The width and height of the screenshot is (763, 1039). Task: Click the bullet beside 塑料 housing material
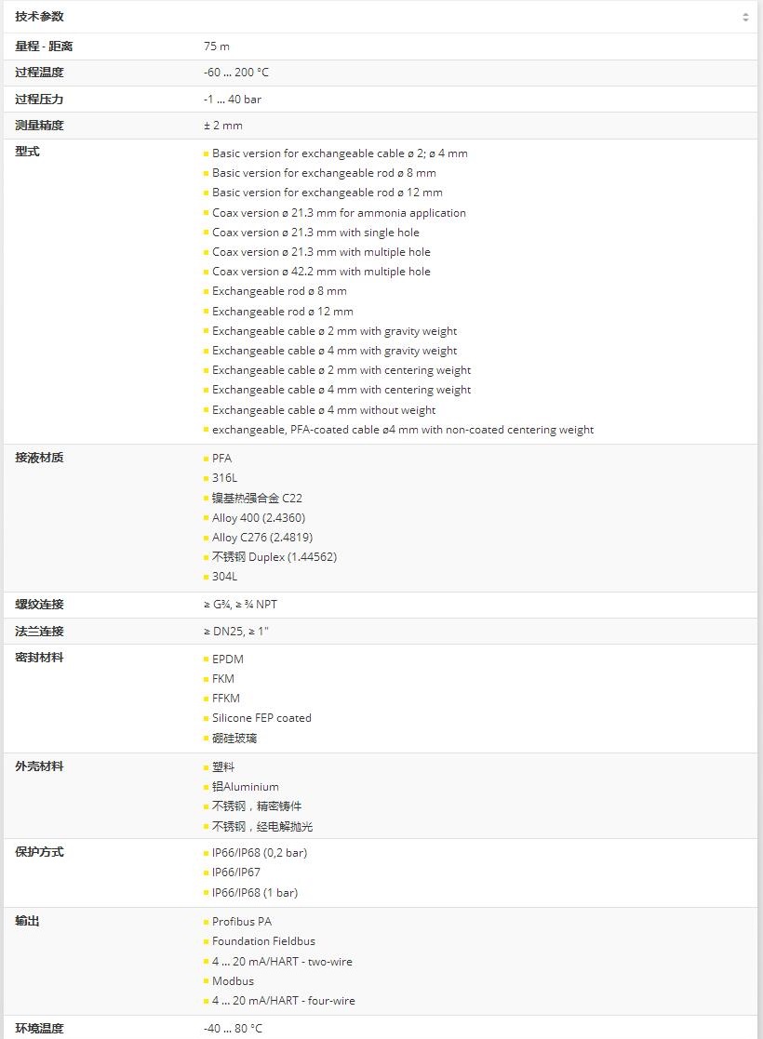pyautogui.click(x=206, y=767)
